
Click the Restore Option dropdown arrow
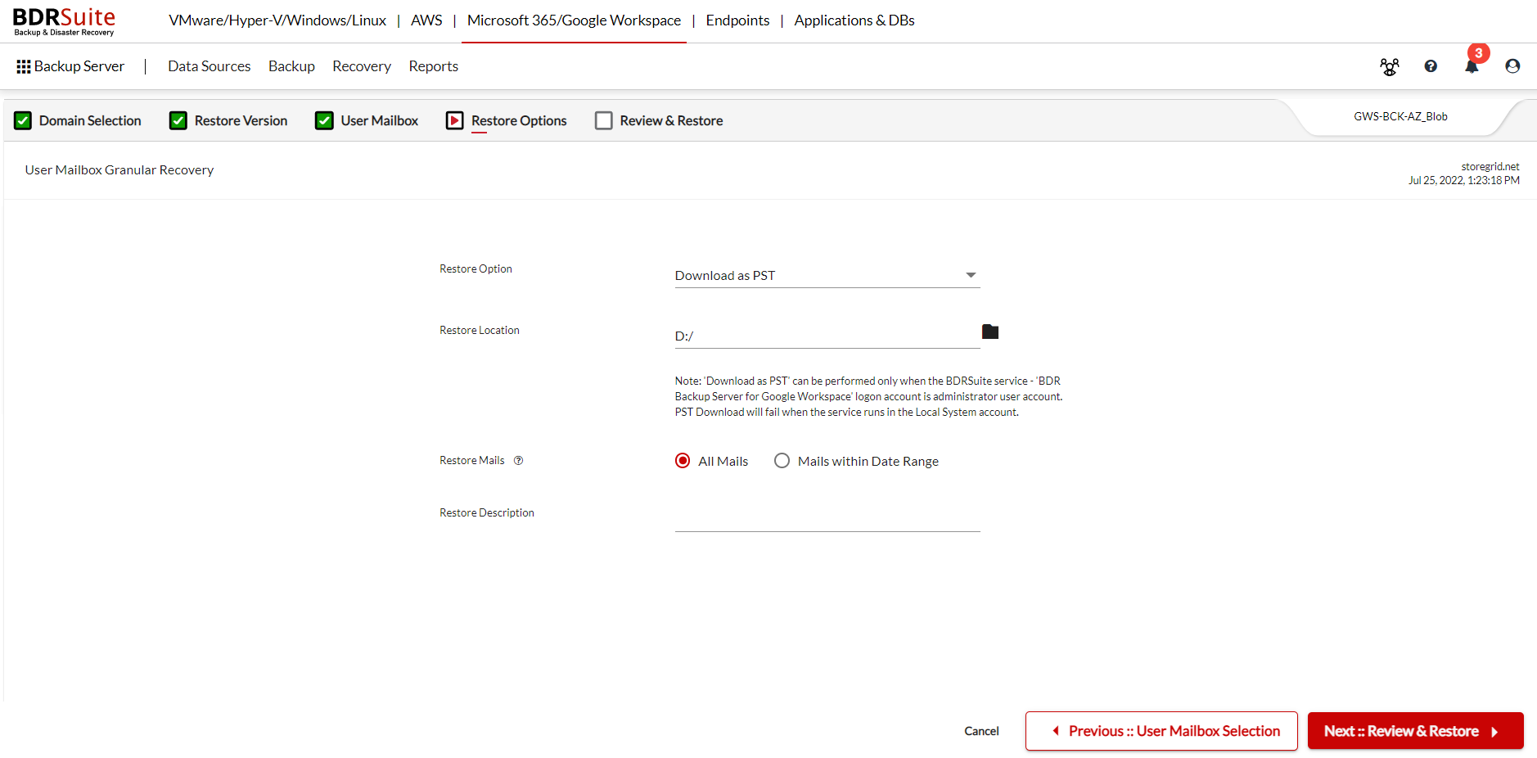pyautogui.click(x=971, y=275)
